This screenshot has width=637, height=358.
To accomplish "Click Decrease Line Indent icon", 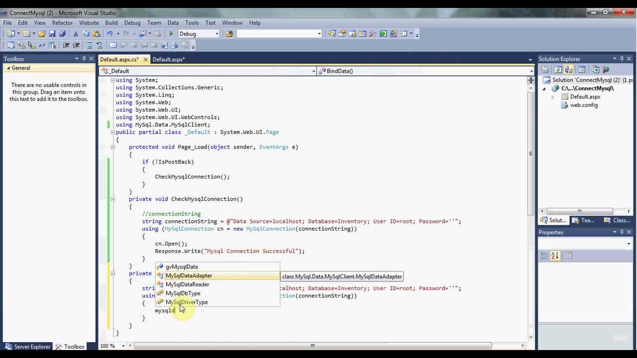I will tap(66, 45).
